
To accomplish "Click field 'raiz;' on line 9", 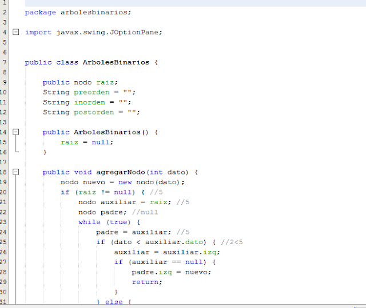I will pyautogui.click(x=107, y=82).
